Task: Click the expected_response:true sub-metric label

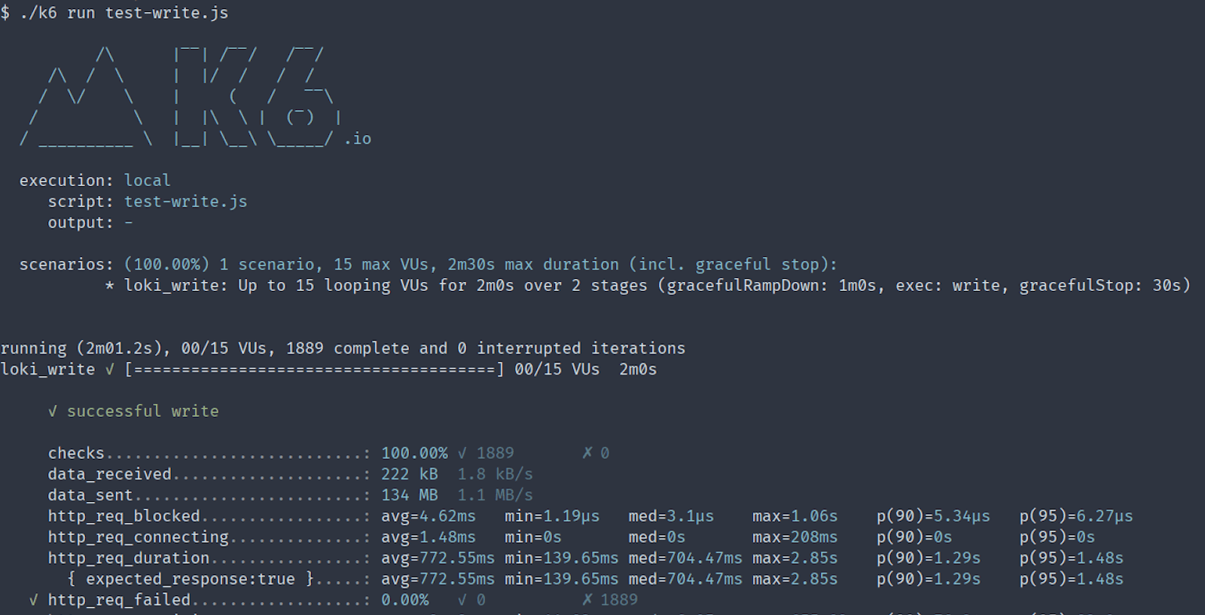Action: [x=190, y=579]
